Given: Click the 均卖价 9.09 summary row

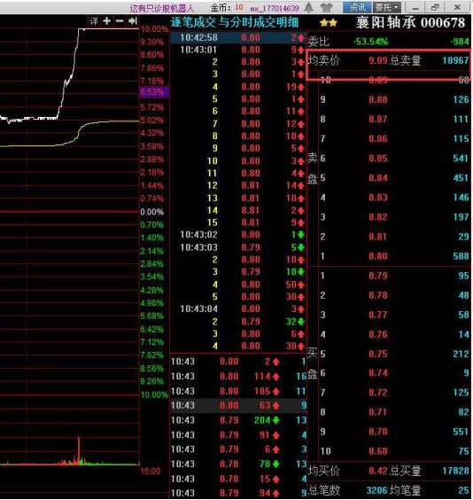Looking at the screenshot, I should tap(389, 60).
